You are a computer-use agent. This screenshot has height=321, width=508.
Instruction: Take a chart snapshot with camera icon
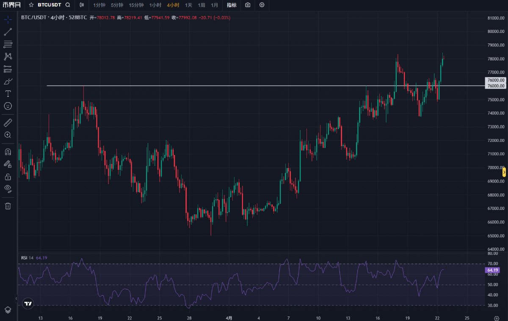coord(248,5)
